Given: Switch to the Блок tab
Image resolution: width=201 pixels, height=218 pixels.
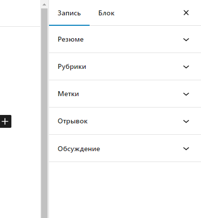Looking at the screenshot, I should click(x=106, y=13).
